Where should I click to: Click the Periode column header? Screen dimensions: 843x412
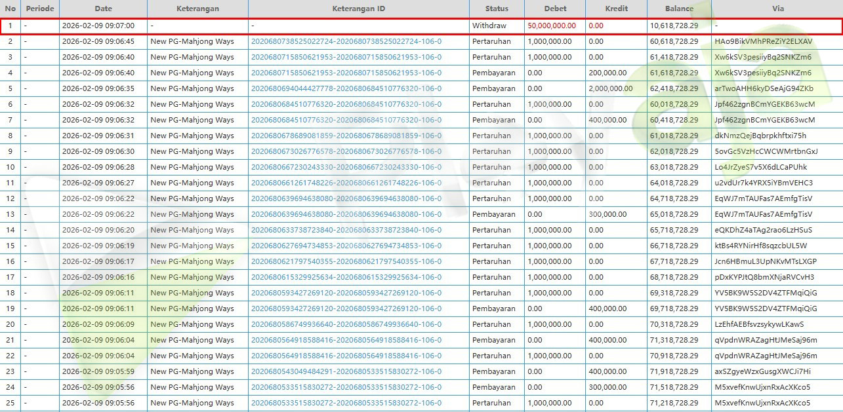(39, 9)
